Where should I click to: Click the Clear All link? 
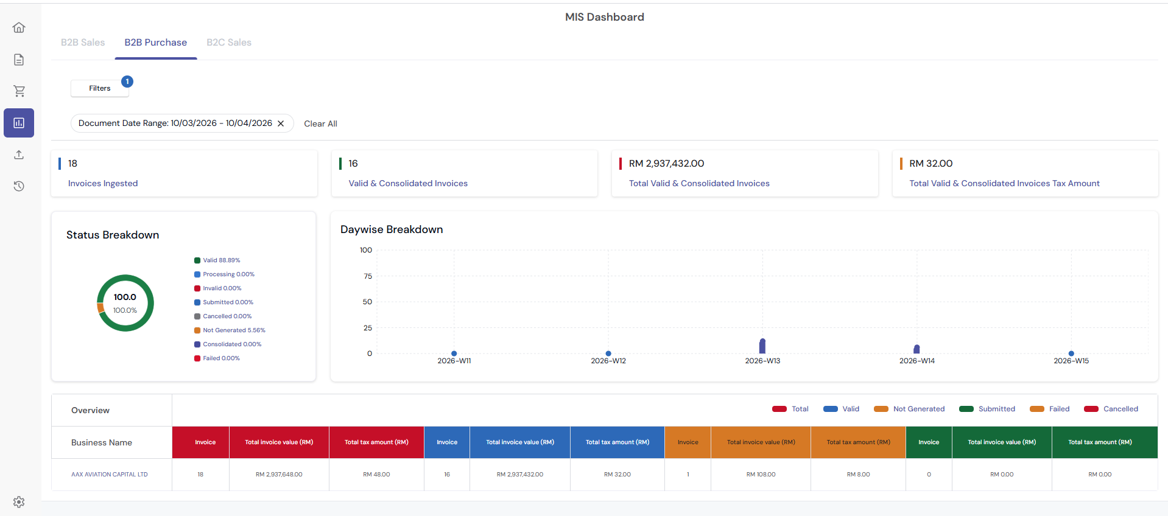click(320, 124)
